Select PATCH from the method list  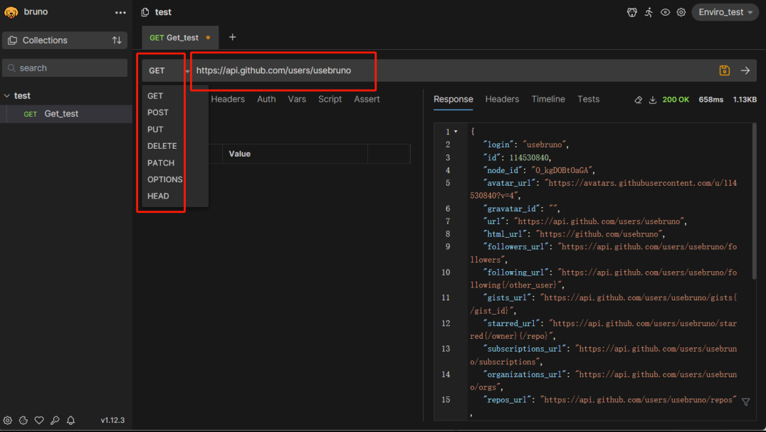tap(161, 163)
